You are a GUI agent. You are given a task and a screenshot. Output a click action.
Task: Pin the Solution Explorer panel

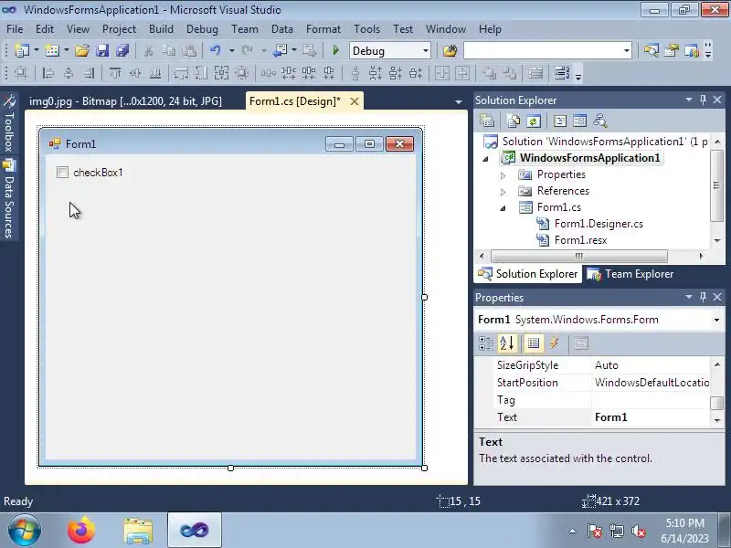pyautogui.click(x=703, y=100)
